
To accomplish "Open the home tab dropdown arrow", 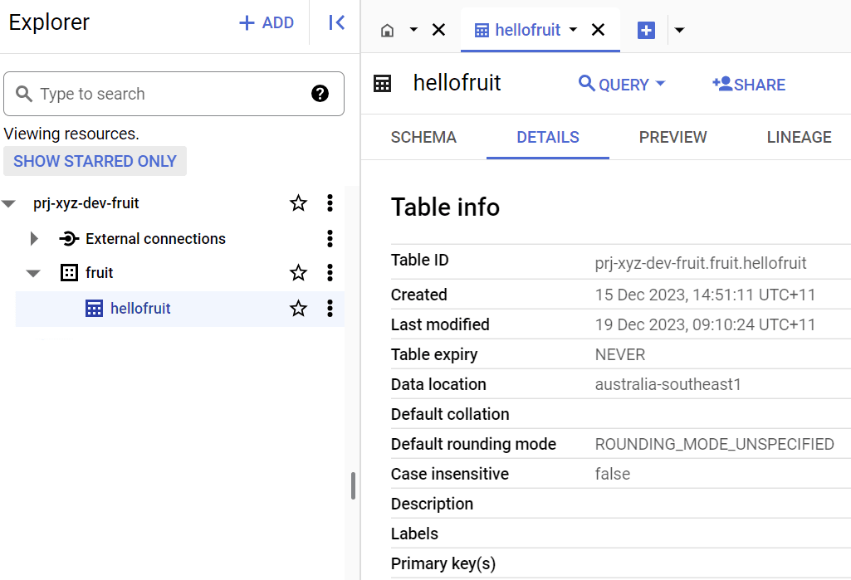I will coord(413,30).
